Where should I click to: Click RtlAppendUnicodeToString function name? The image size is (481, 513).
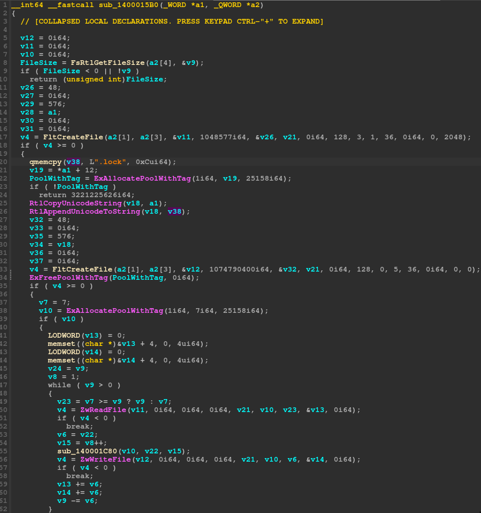coord(84,212)
